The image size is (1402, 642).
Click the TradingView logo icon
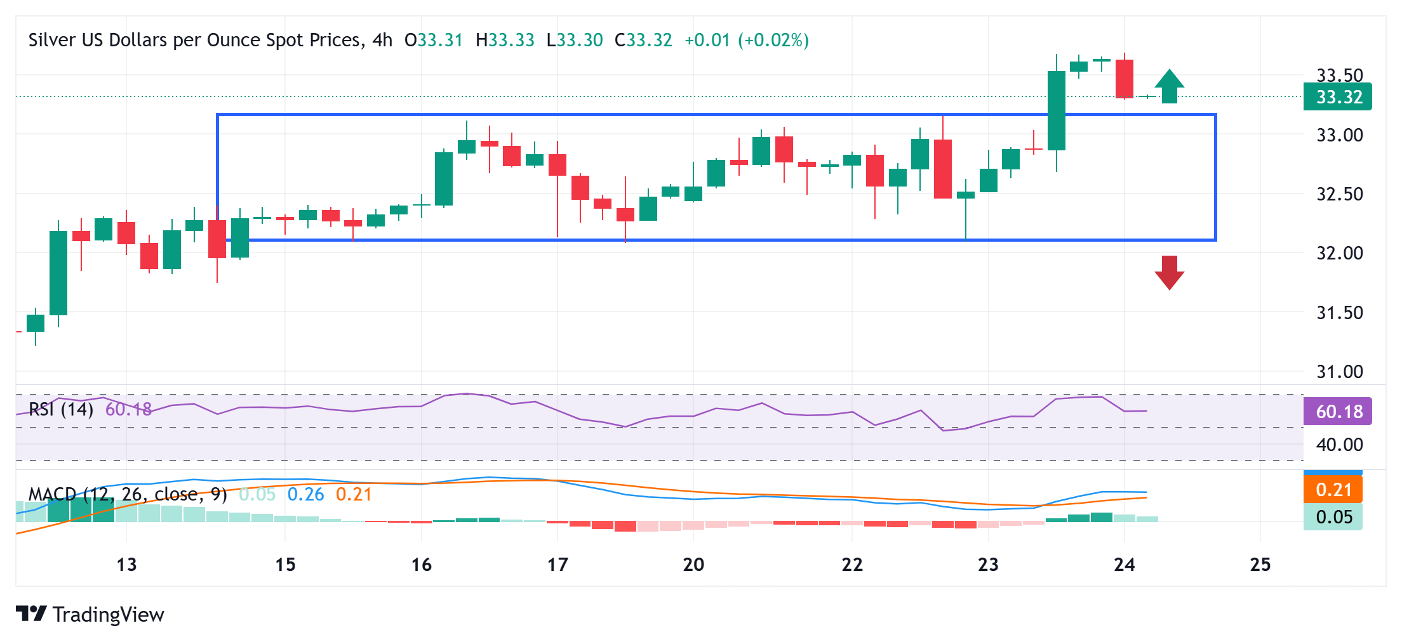[31, 613]
